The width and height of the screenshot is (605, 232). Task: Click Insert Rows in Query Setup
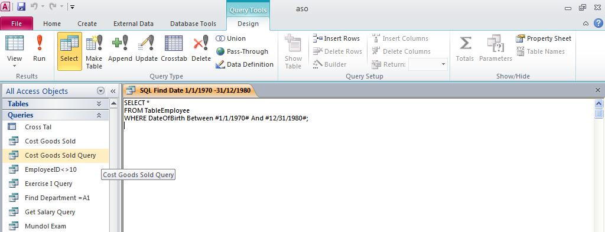pos(336,38)
